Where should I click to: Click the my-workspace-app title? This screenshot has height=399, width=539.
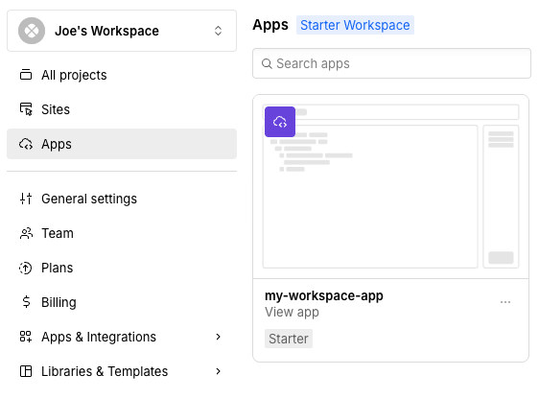tap(324, 295)
